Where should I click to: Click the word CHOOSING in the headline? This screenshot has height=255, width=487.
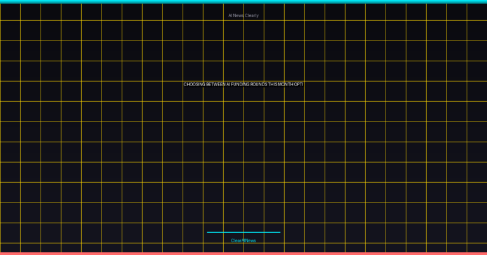tap(194, 84)
